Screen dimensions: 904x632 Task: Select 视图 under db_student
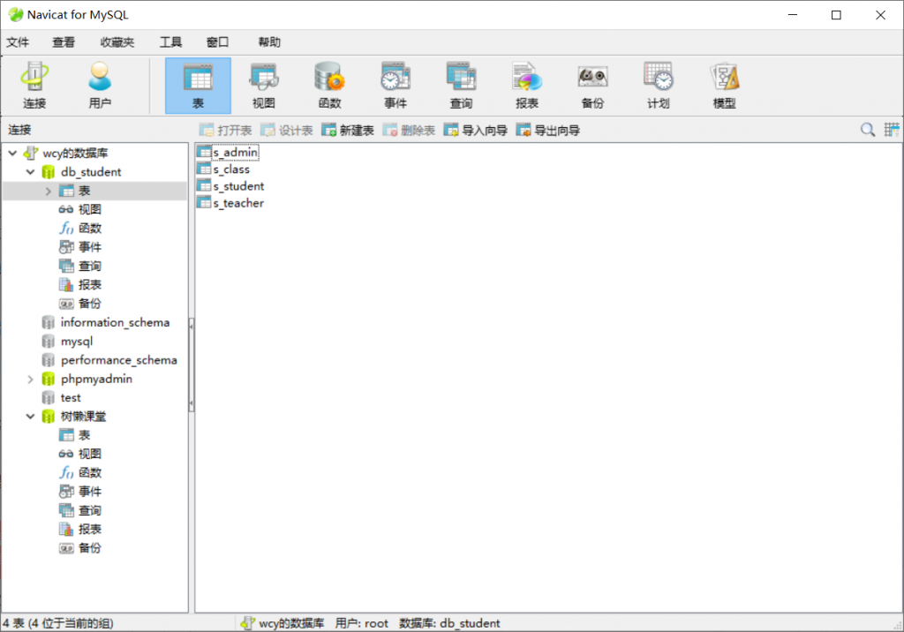tap(80, 209)
